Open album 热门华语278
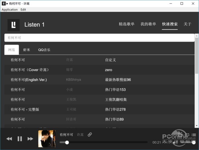199x150 pixels. 115,109
